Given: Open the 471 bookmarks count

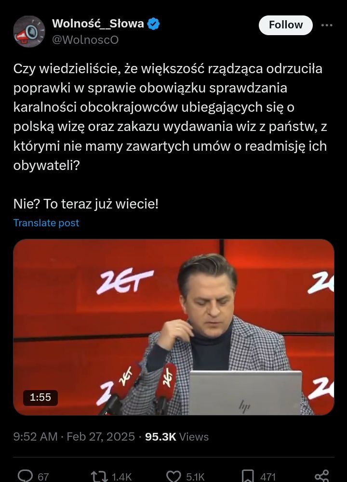Looking at the screenshot, I should pos(268,477).
